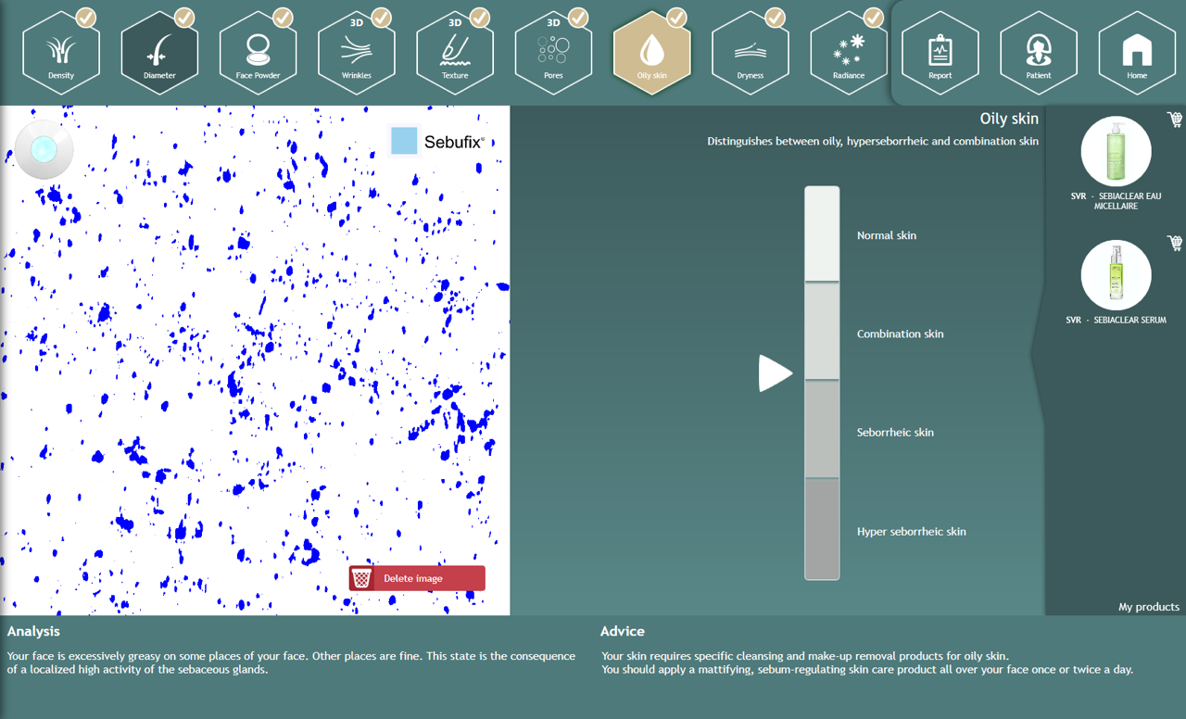Click the 'Analysis' section heading

click(x=33, y=631)
